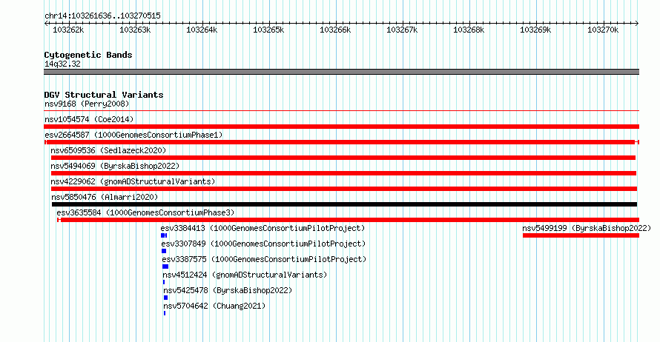Click esv3635584 (1000GenomesConsortiumPhase3) label
660x342 pixels.
[145, 212]
